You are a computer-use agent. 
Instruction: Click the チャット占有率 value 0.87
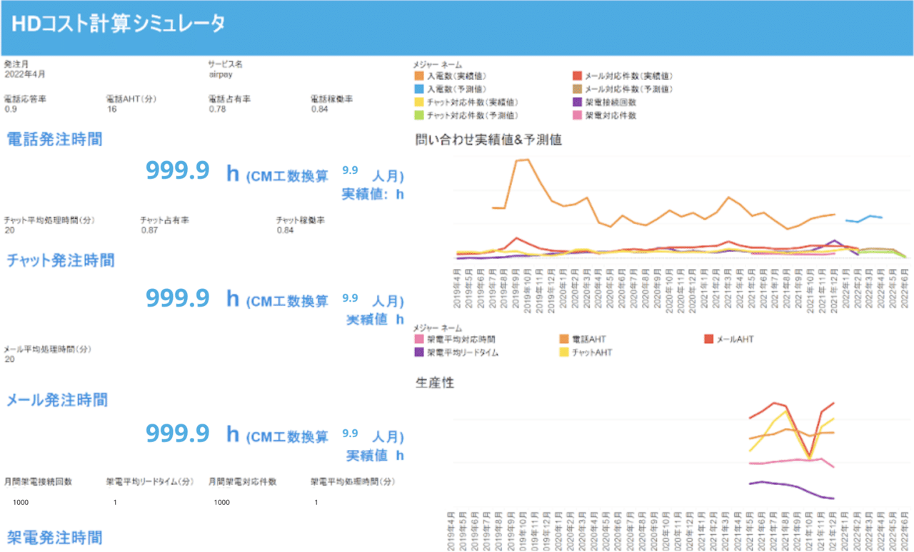(x=149, y=230)
